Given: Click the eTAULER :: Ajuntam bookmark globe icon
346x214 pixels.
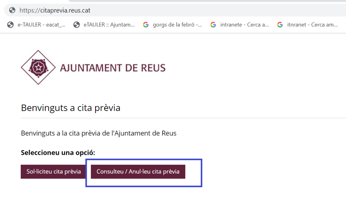Looking at the screenshot, I should (x=76, y=25).
